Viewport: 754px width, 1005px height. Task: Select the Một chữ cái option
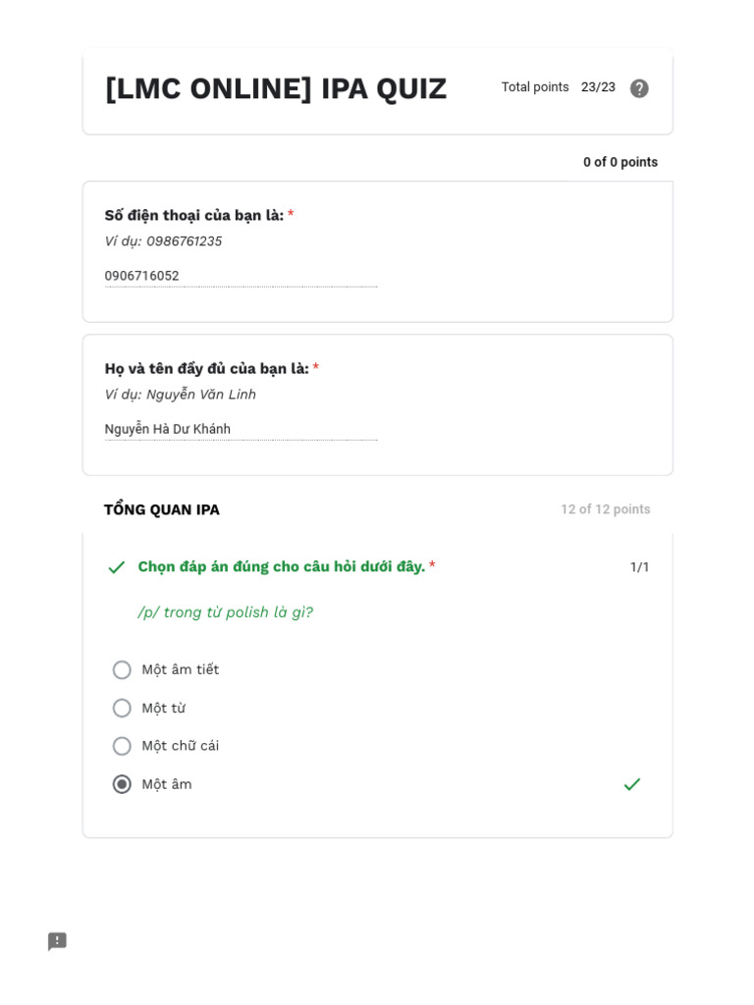coord(122,746)
